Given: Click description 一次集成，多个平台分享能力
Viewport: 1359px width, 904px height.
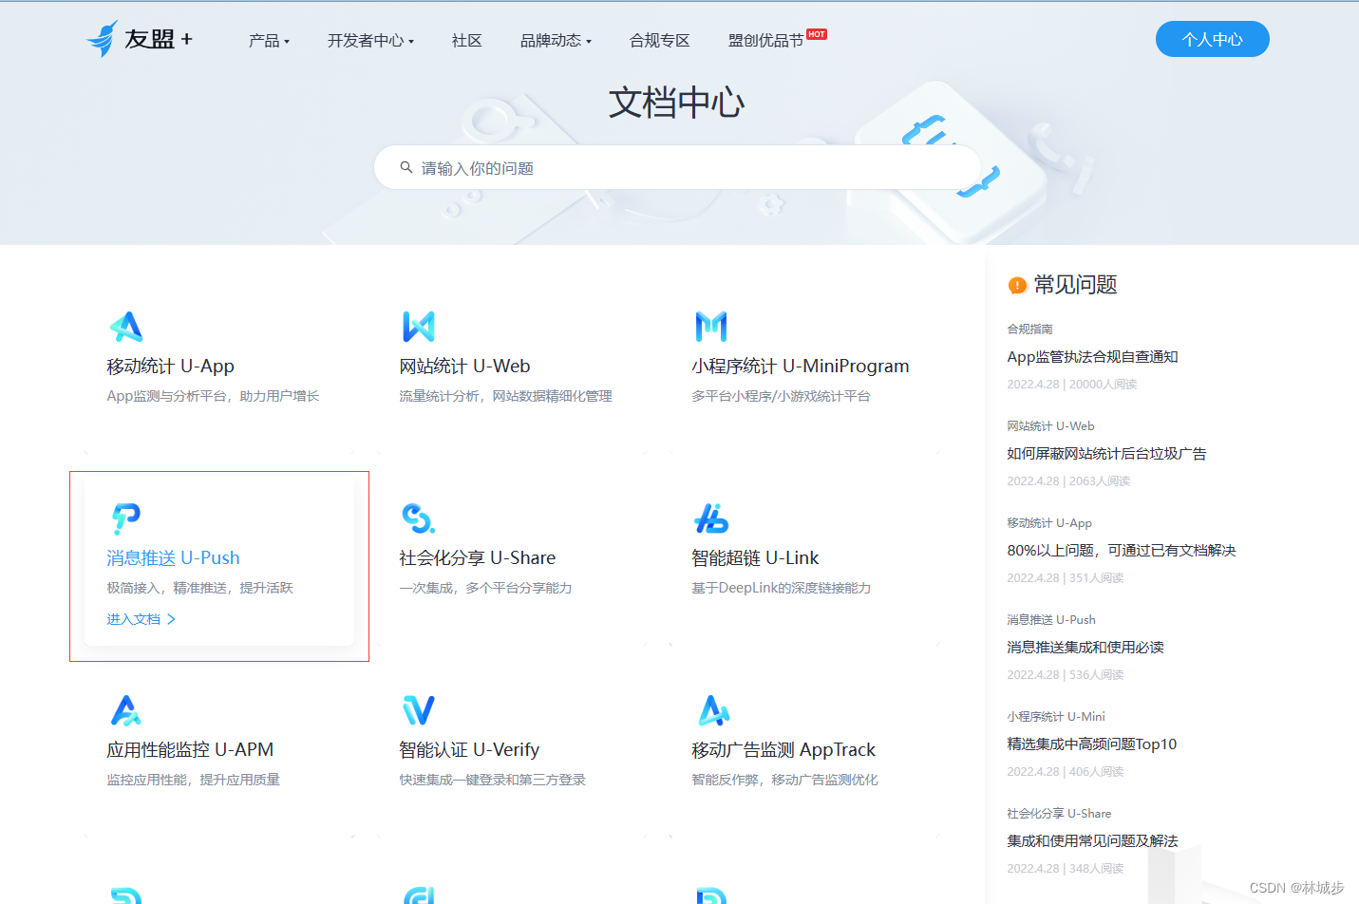Looking at the screenshot, I should (485, 588).
